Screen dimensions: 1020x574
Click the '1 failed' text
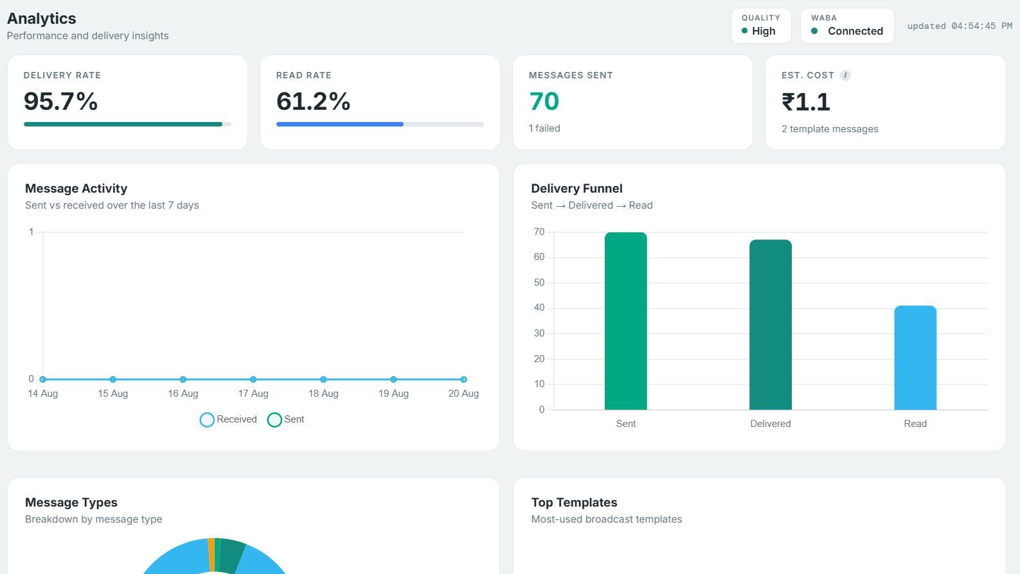pyautogui.click(x=544, y=128)
